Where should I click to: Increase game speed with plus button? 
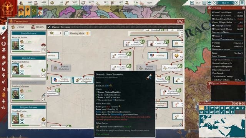click(237, 3)
